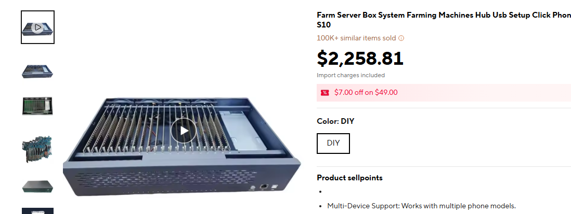
Task: View third thumbnail showing green circuit boards
Action: 37,106
